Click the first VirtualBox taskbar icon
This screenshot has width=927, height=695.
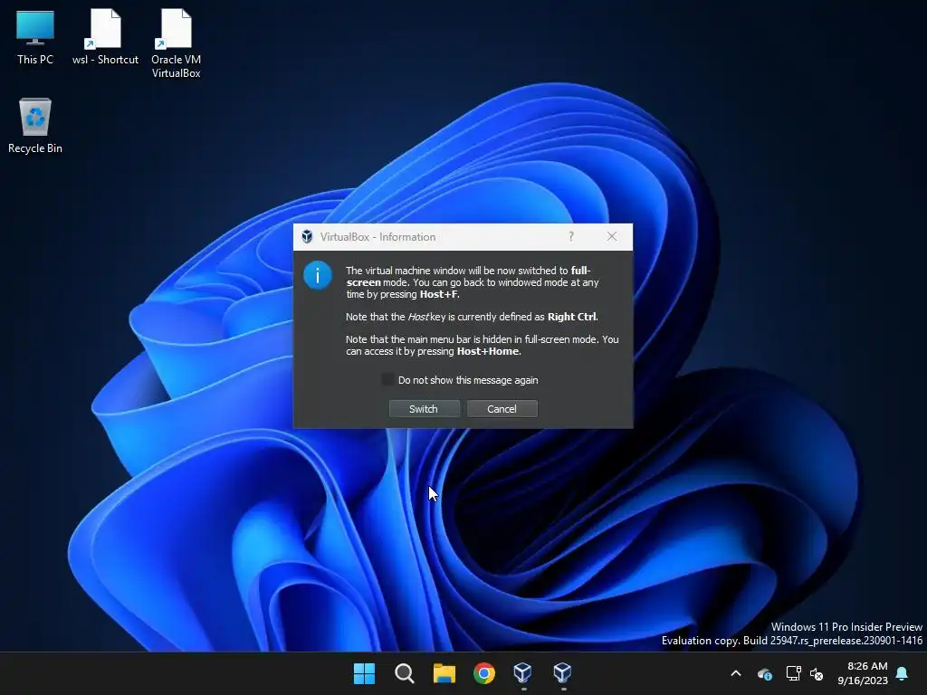(x=522, y=673)
